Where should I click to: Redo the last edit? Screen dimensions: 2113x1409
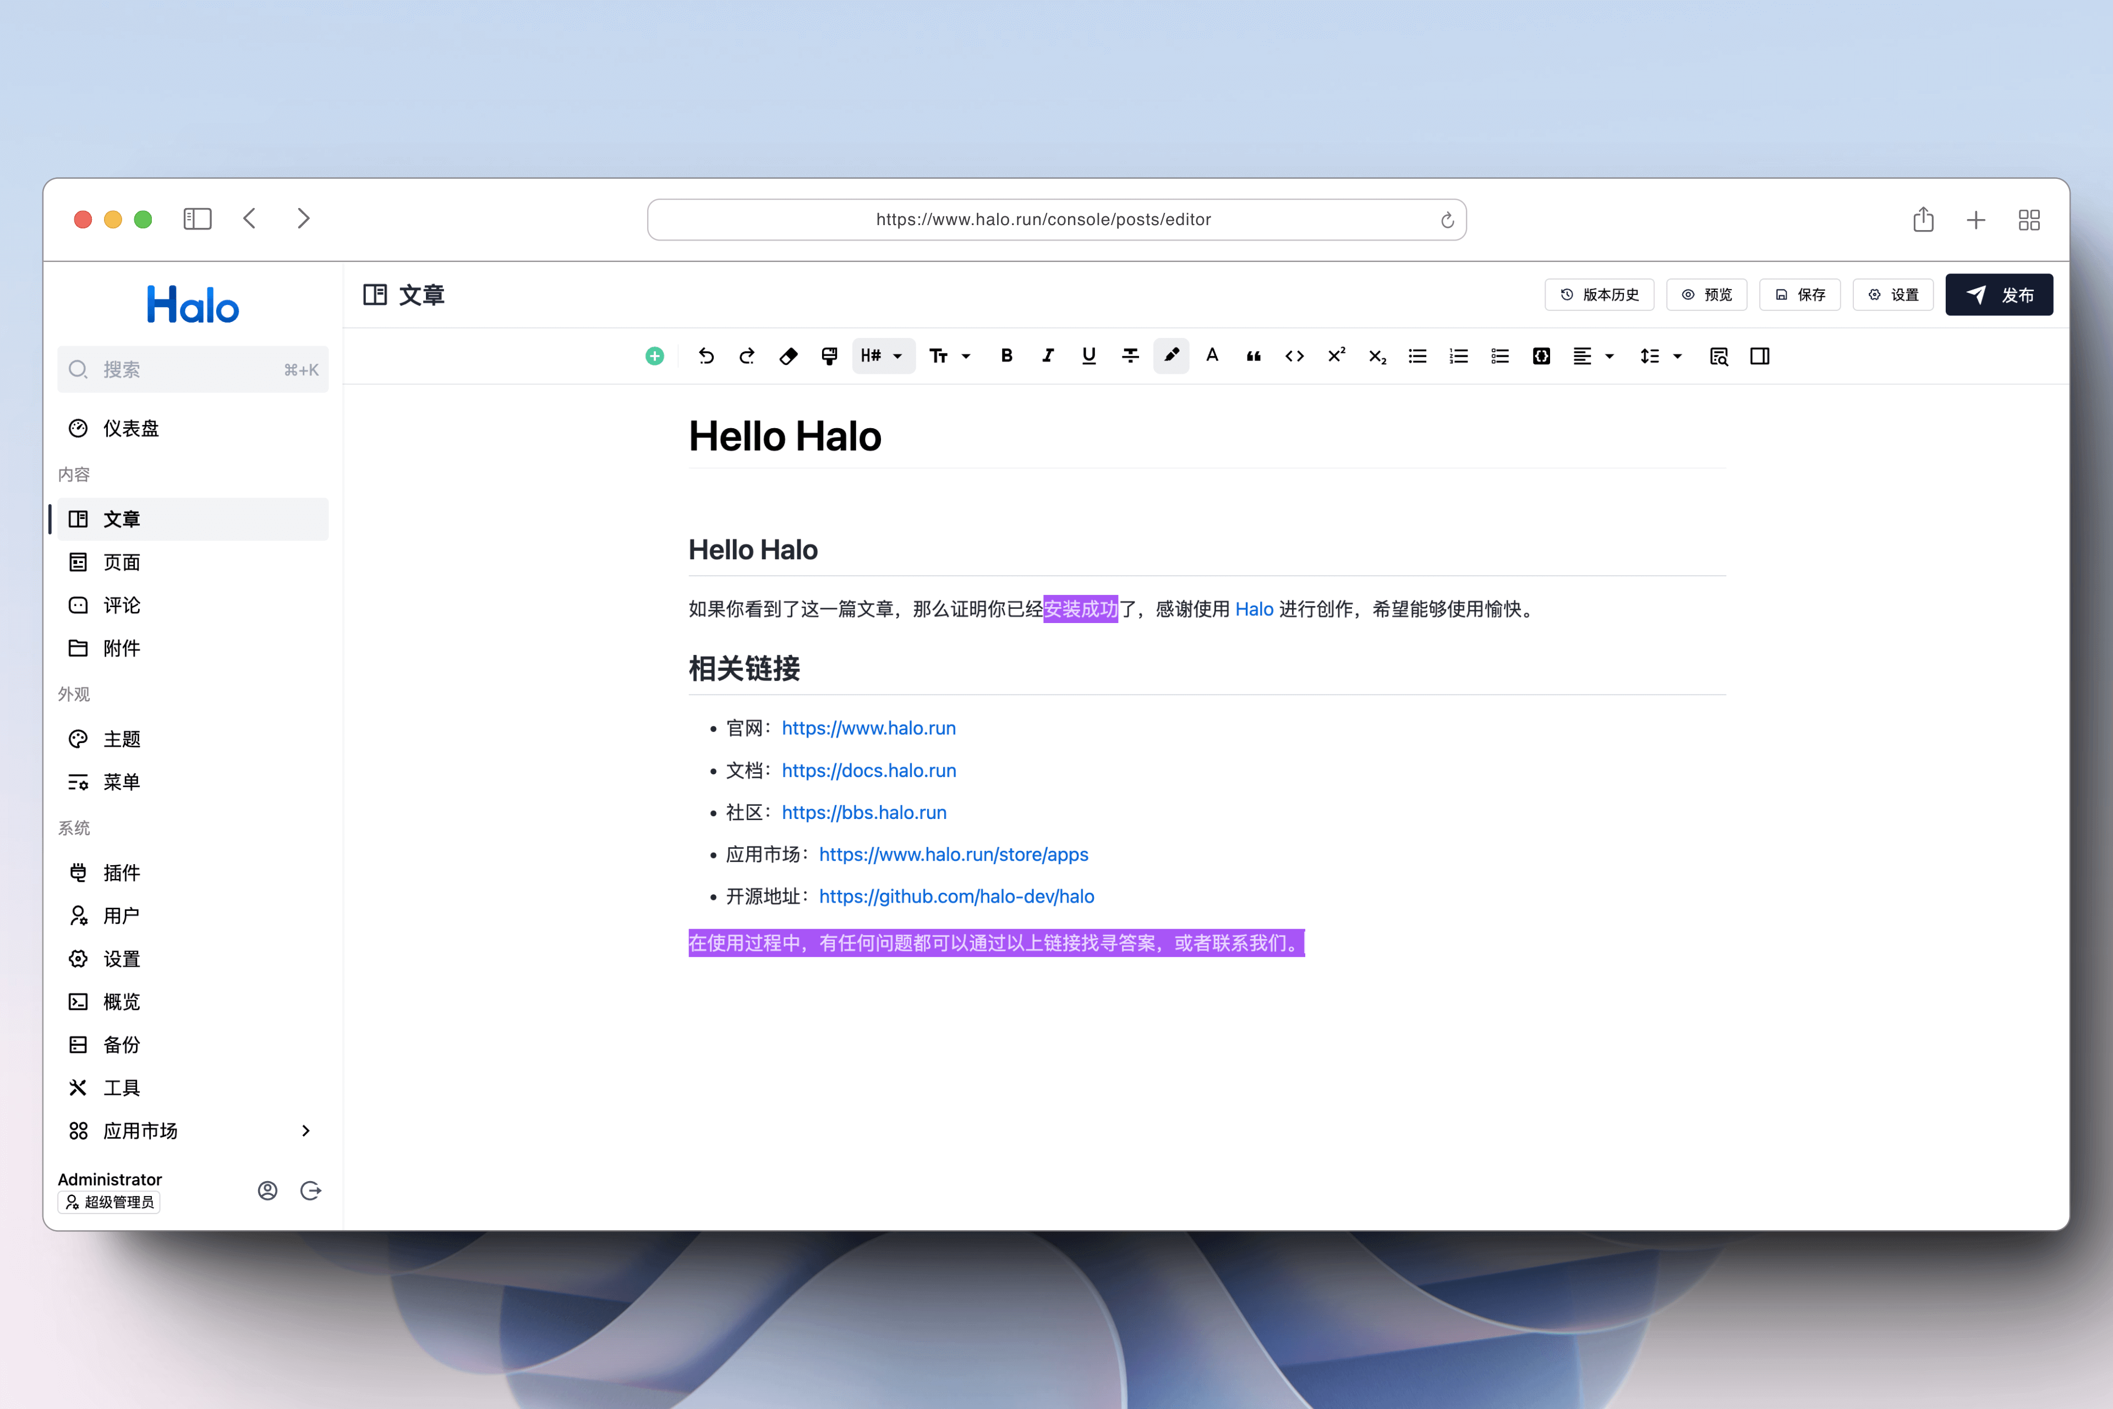click(747, 356)
